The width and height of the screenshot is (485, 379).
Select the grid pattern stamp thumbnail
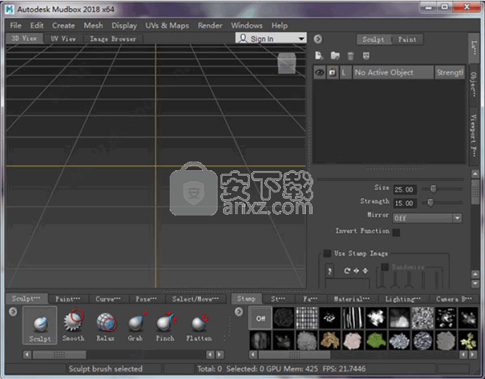coord(307,318)
